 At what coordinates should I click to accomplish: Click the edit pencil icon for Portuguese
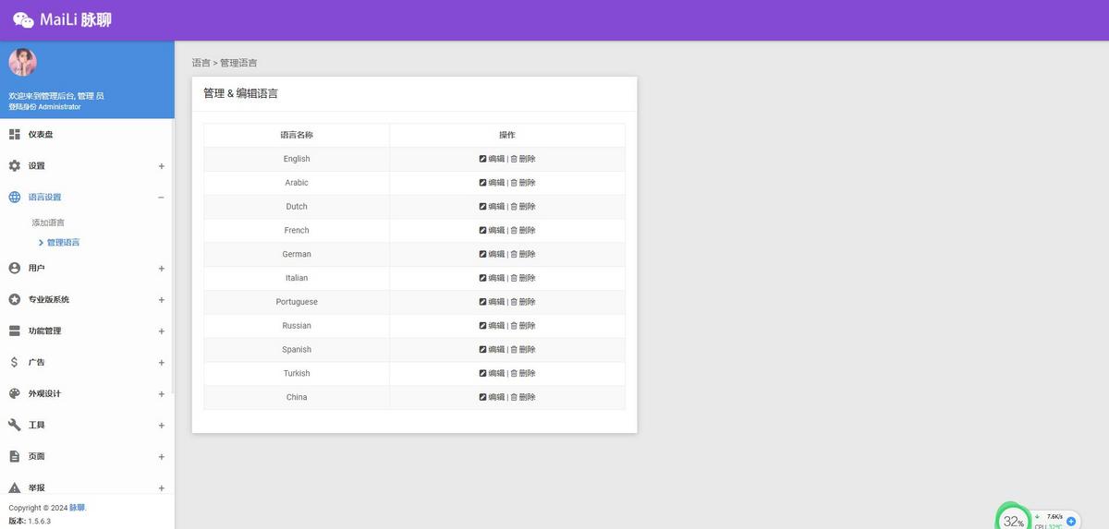pos(482,302)
